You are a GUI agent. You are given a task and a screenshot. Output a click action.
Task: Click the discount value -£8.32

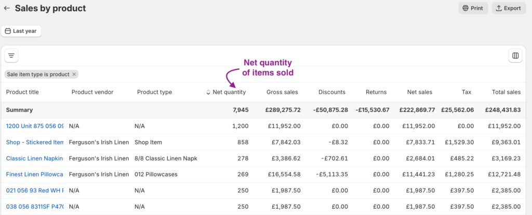click(x=338, y=142)
